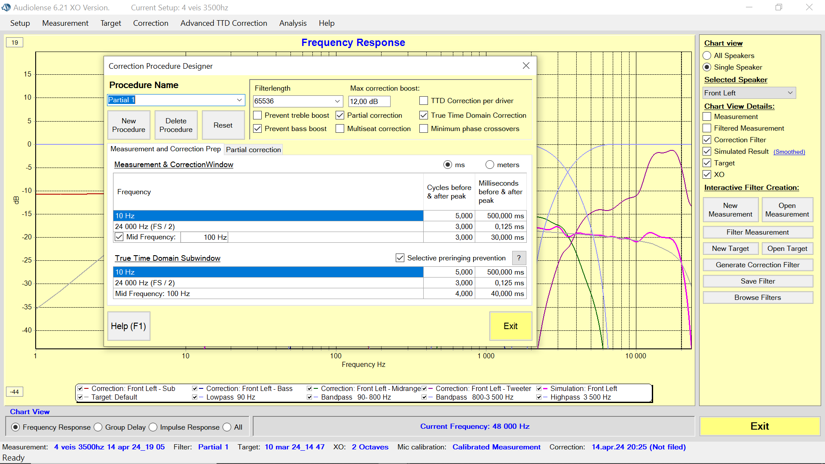Viewport: 825px width, 464px height.
Task: Select the Group Delay chart view
Action: click(98, 427)
